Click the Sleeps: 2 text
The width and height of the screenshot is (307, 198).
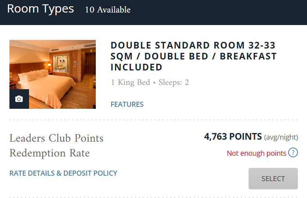[x=174, y=83]
